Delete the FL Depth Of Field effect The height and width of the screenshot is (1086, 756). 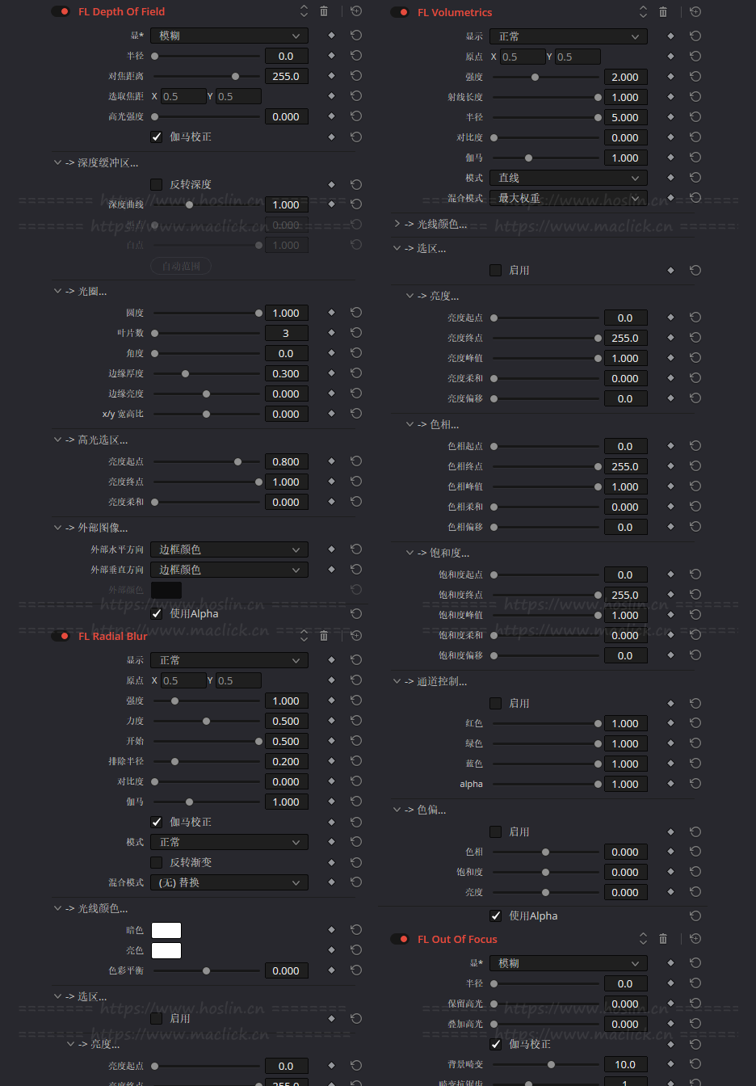[x=324, y=11]
